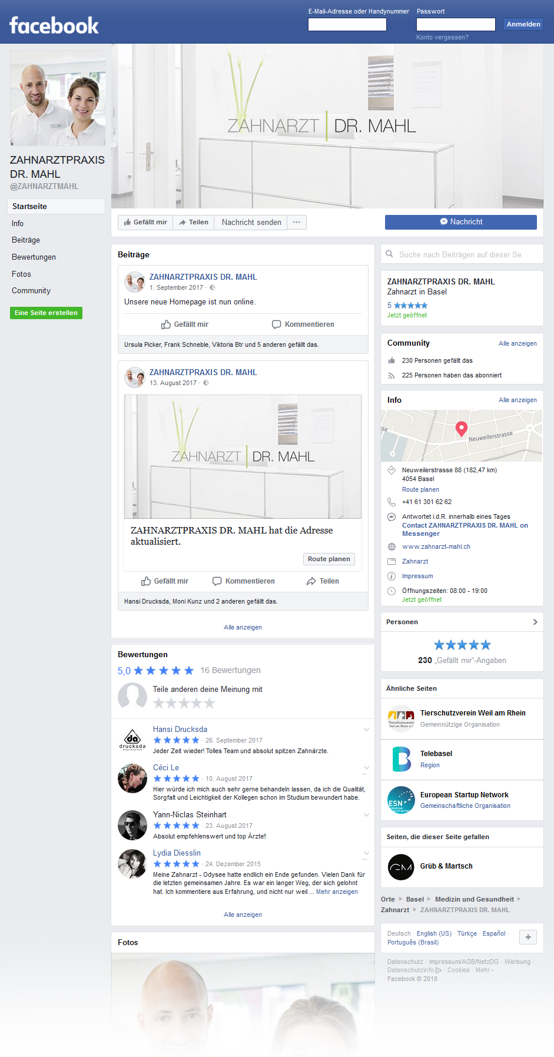
Task: Click the Basel breadcrumb link
Action: pyautogui.click(x=415, y=900)
